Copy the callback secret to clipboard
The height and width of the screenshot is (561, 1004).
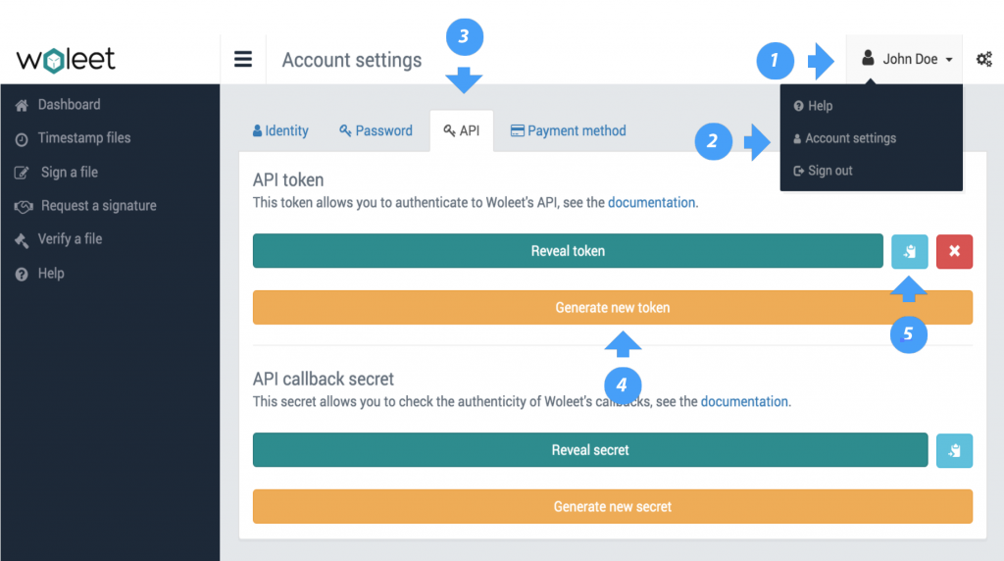point(954,450)
